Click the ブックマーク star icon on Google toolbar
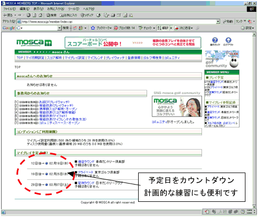258x217 pixels. (93, 28)
